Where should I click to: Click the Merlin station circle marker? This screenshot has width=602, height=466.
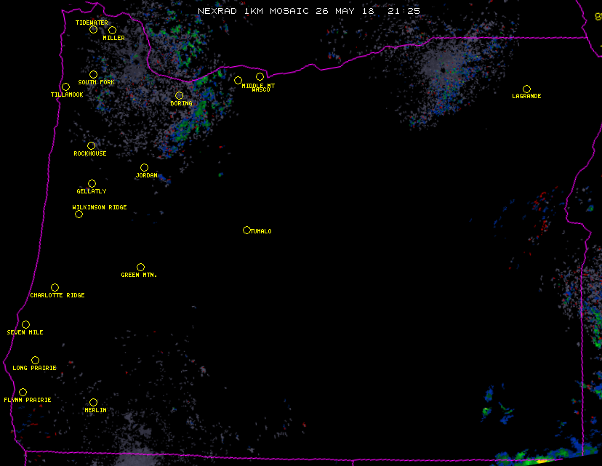click(x=93, y=402)
